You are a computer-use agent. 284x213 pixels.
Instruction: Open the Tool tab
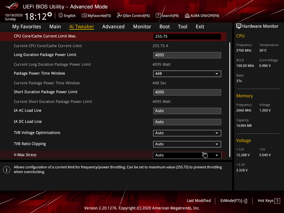182,27
